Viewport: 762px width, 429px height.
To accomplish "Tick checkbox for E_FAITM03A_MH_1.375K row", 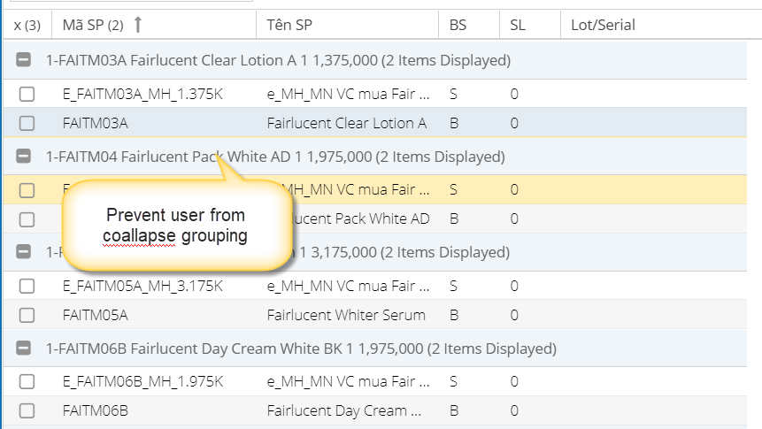I will pyautogui.click(x=27, y=94).
